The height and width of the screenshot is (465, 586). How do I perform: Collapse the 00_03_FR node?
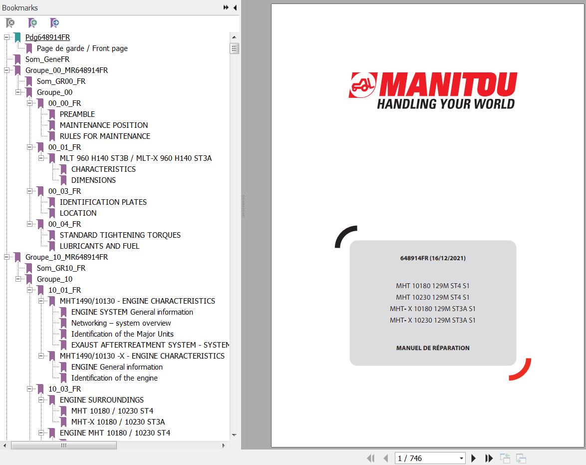click(x=29, y=191)
